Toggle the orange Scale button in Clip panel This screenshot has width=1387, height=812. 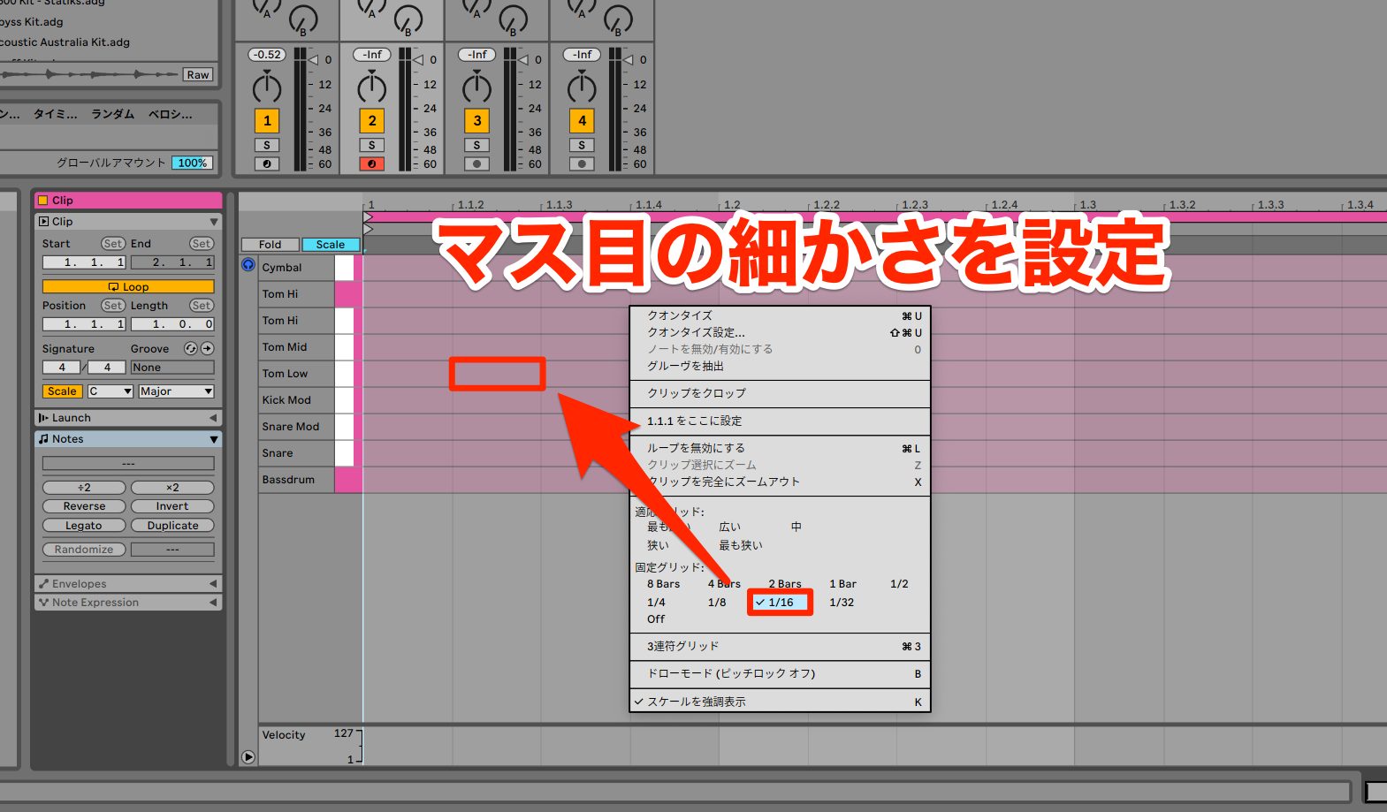pyautogui.click(x=62, y=391)
